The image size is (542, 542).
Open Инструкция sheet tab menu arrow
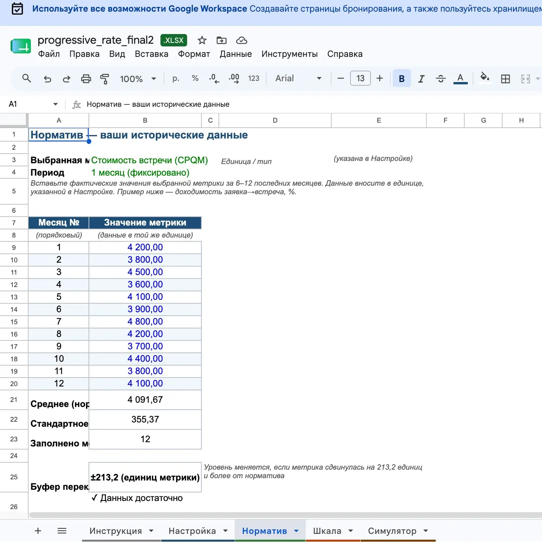point(151,531)
